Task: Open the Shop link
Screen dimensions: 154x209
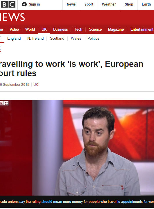Action: click(129, 4)
